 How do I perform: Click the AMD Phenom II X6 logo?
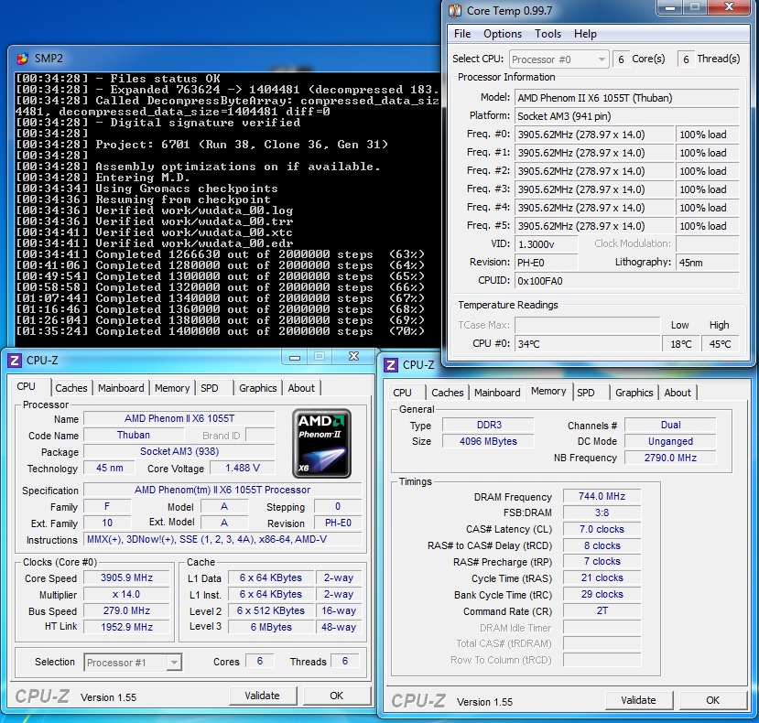coord(321,444)
